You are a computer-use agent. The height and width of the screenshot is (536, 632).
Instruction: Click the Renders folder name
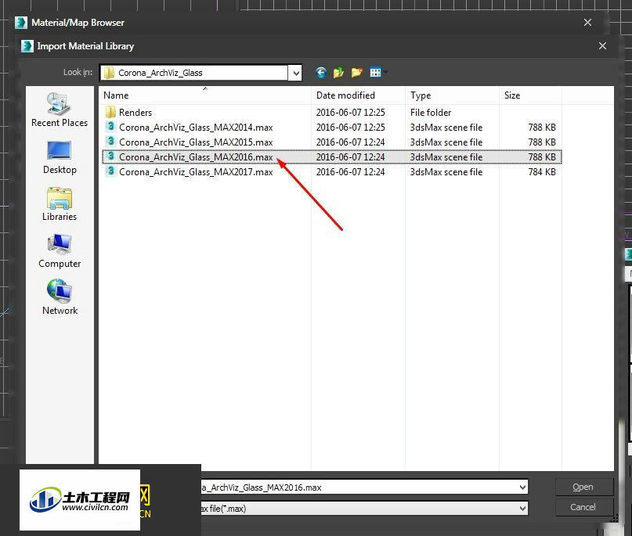coord(135,113)
